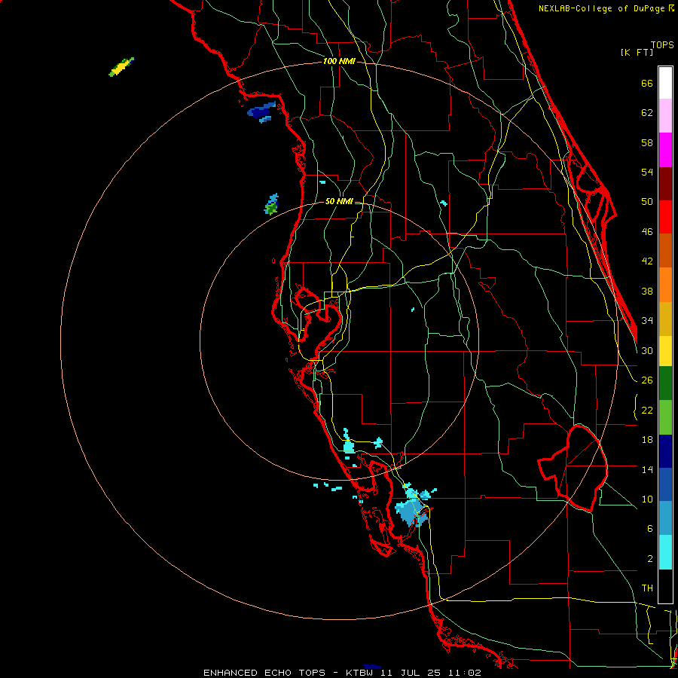Click the 100 NMI range ring label
Viewport: 678px width, 678px height.
pyautogui.click(x=339, y=61)
